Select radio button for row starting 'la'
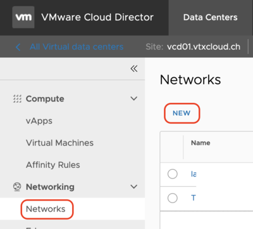The image size is (253, 229). coord(173,174)
